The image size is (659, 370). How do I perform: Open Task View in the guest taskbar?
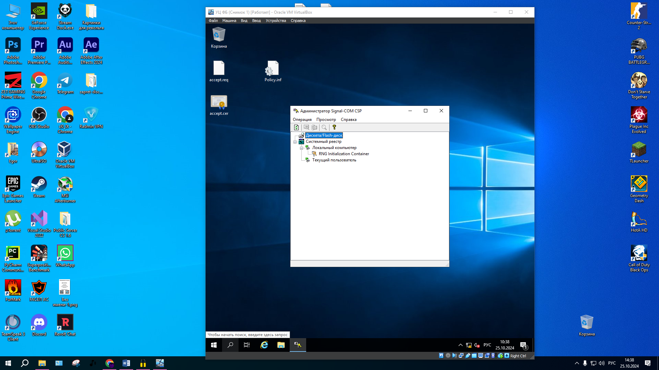pyautogui.click(x=247, y=345)
